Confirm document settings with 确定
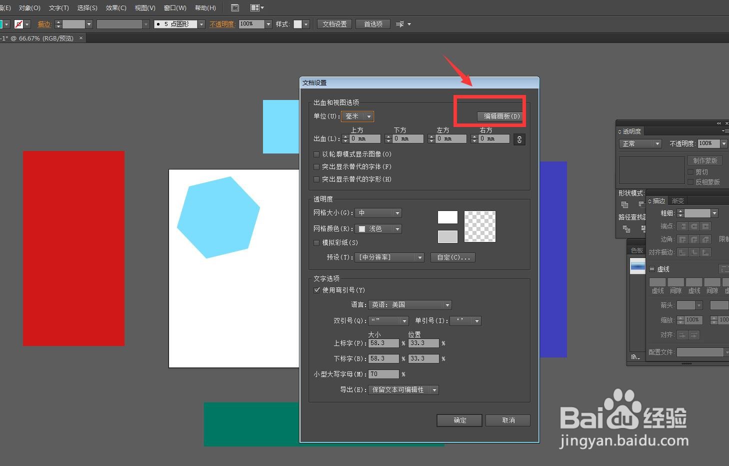This screenshot has width=729, height=466. click(x=459, y=420)
